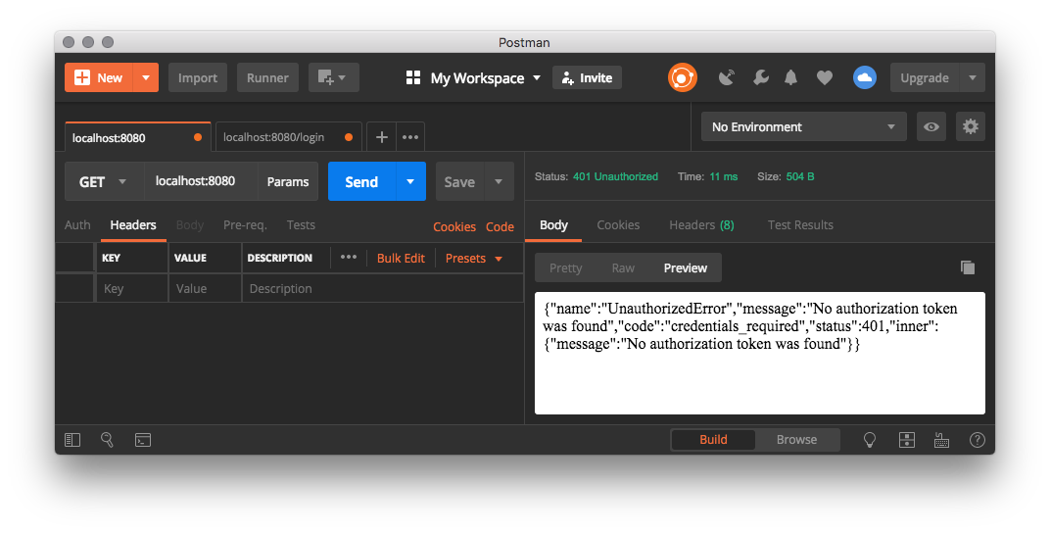Viewport: 1050px width, 533px height.
Task: Open the GET method dropdown
Action: 105,181
